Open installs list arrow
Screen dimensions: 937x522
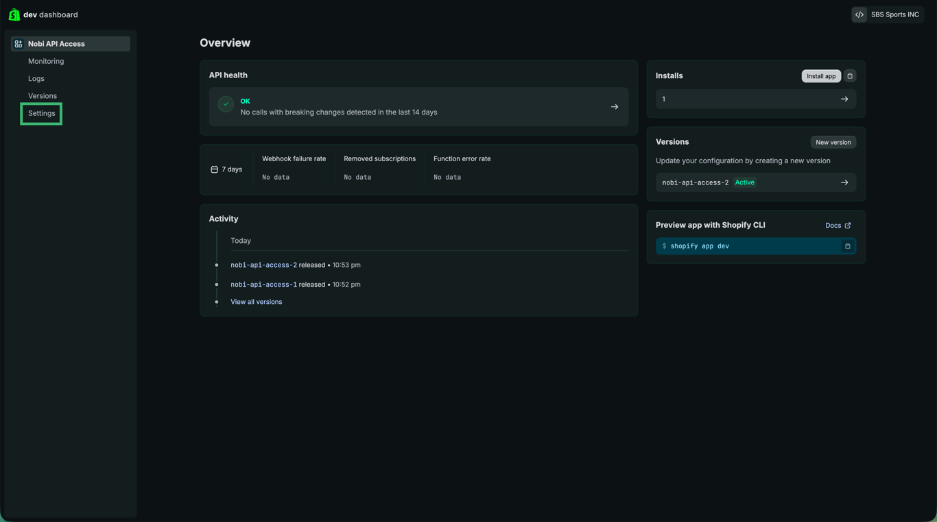pyautogui.click(x=844, y=99)
